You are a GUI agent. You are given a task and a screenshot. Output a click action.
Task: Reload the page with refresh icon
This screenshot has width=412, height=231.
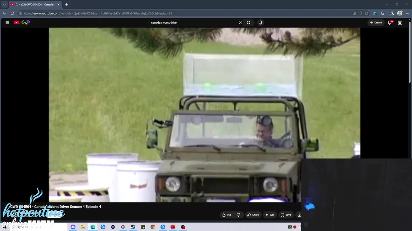12,13
